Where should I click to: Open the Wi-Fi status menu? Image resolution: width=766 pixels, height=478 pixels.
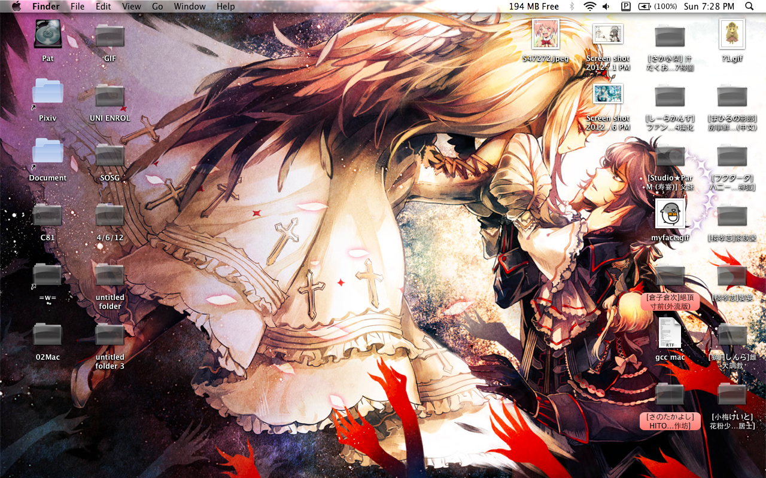tap(590, 7)
